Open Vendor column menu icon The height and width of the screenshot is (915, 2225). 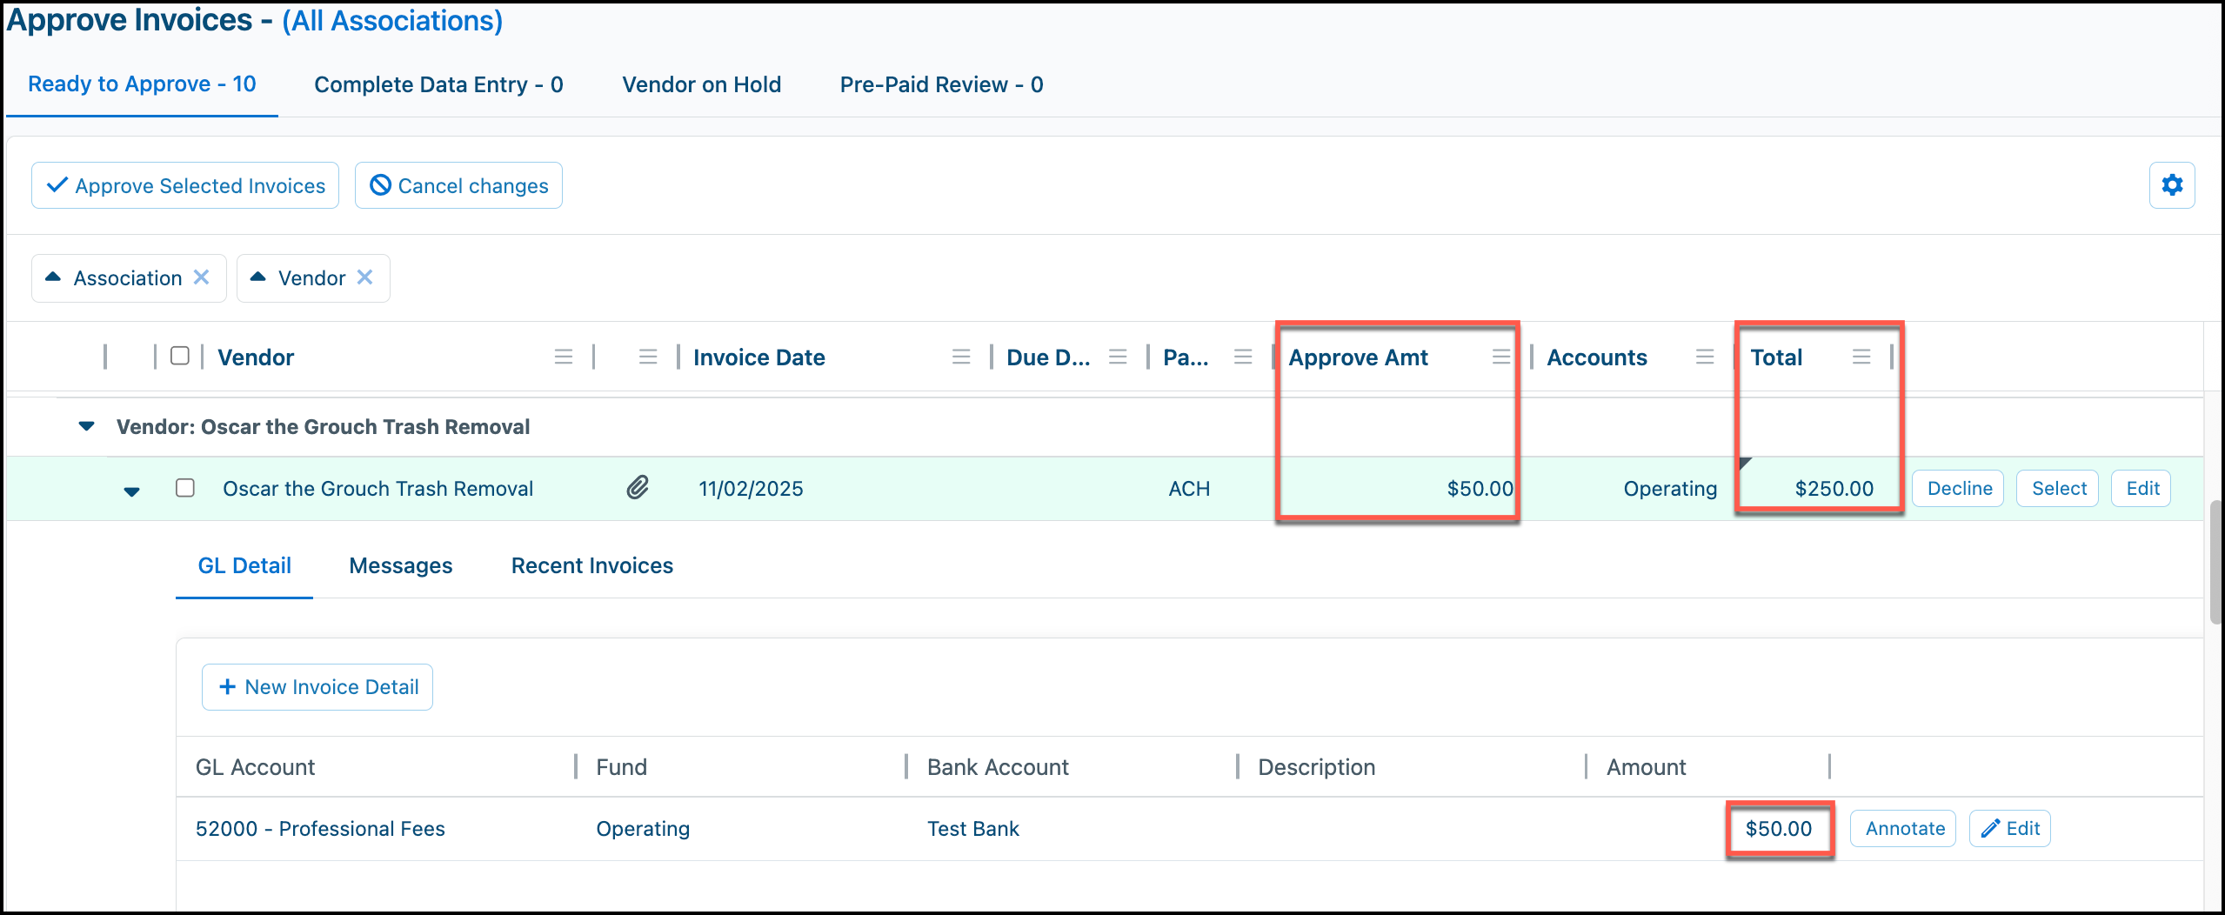pos(564,357)
